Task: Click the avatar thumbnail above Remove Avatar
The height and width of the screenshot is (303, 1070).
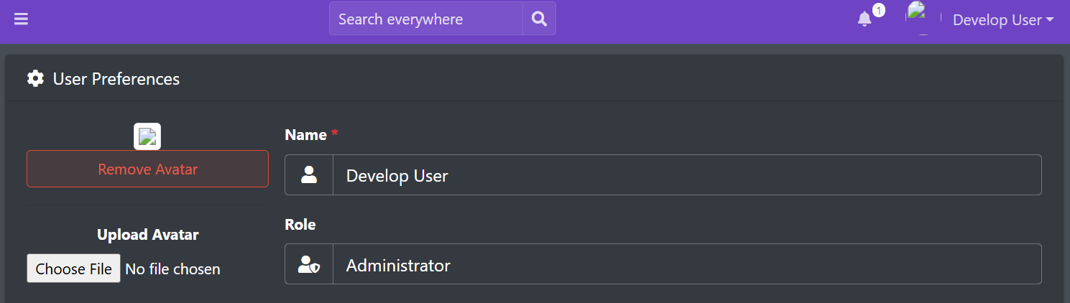Action: 147,136
